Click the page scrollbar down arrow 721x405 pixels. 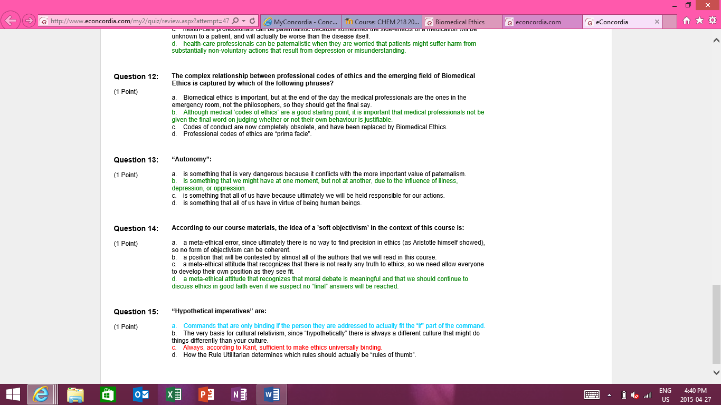716,372
